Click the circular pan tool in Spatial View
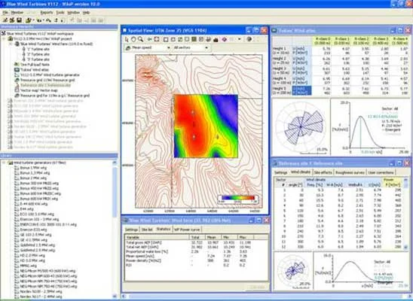Viewport: 413px width, 301px height. [133, 39]
